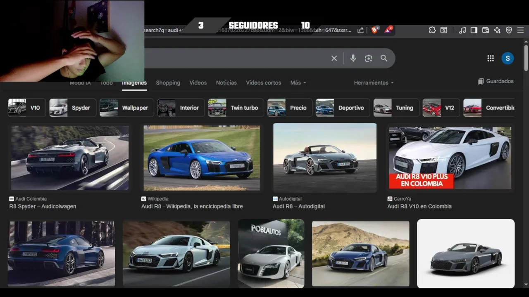Open link Audi R8 - Wikipedia, la enciclopedia libre
This screenshot has width=529, height=297.
coord(192,206)
